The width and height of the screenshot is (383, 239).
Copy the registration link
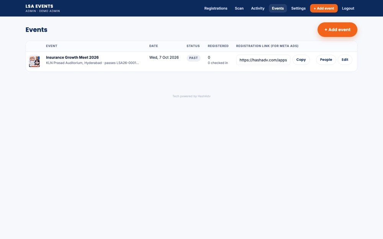[301, 60]
